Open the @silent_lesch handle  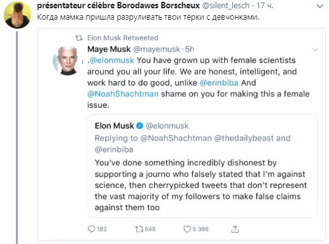click(226, 6)
